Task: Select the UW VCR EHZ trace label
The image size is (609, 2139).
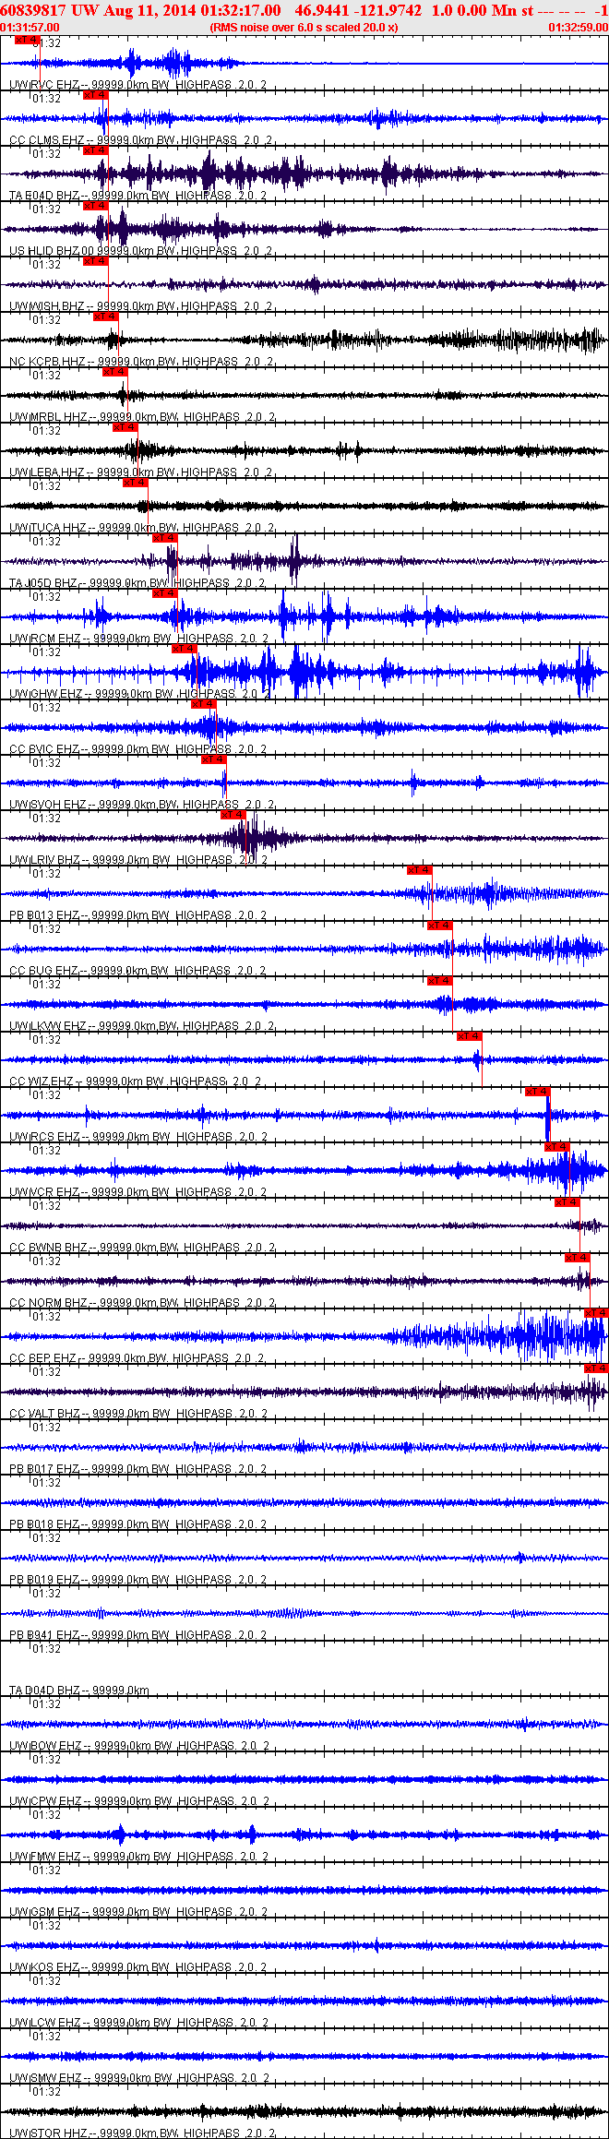Action: click(x=138, y=1192)
